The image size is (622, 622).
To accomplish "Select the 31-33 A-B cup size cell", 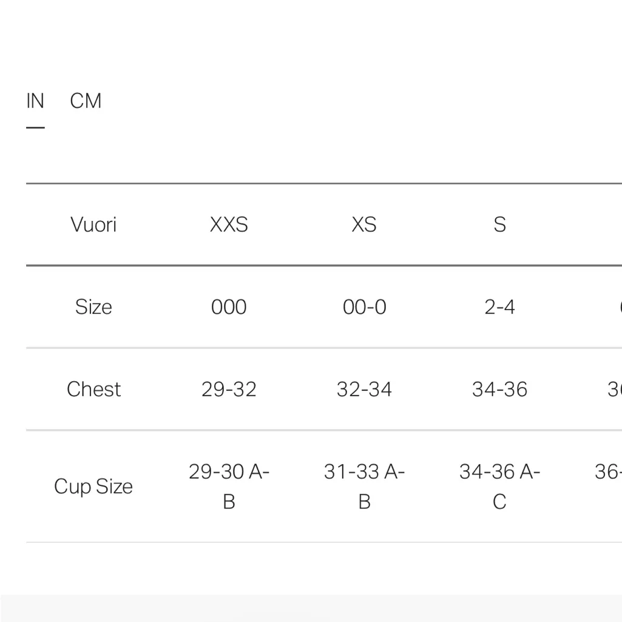I will pyautogui.click(x=363, y=486).
